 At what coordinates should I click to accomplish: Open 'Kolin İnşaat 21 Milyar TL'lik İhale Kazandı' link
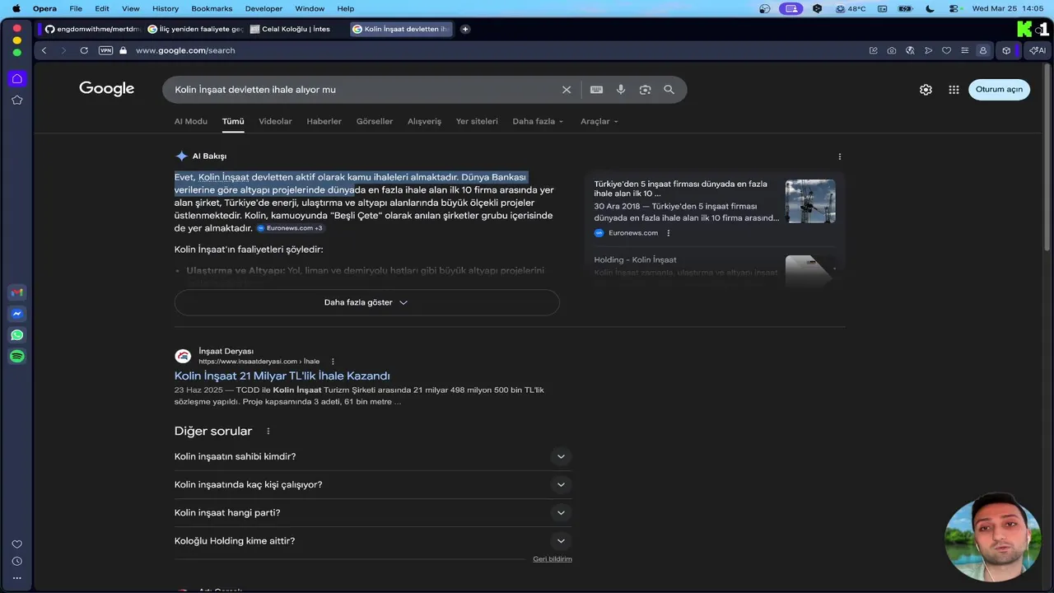(x=282, y=376)
